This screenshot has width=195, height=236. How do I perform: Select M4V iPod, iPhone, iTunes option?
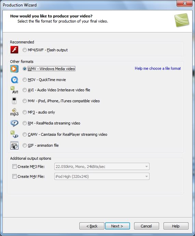[25, 101]
